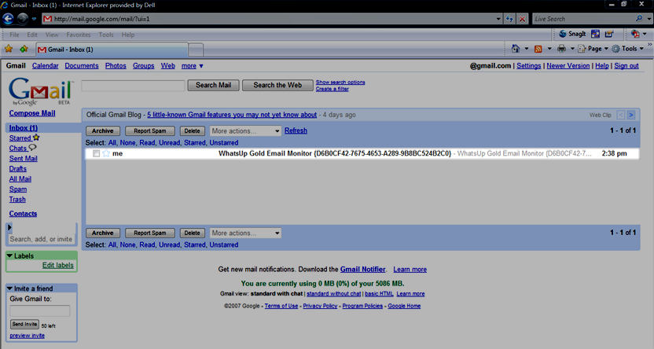This screenshot has width=654, height=349.
Task: Star the WhatsUp Gold Email Monitor message
Action: pyautogui.click(x=106, y=153)
